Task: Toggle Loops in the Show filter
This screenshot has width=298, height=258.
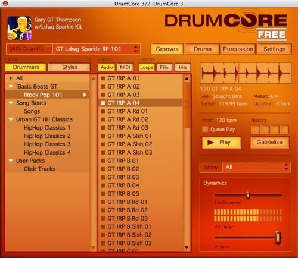Action: pyautogui.click(x=147, y=67)
